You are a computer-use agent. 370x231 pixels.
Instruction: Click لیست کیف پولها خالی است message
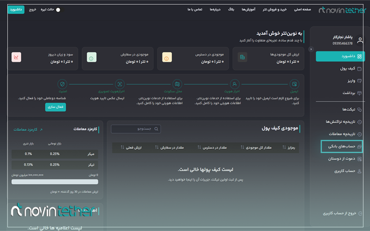tap(206, 169)
